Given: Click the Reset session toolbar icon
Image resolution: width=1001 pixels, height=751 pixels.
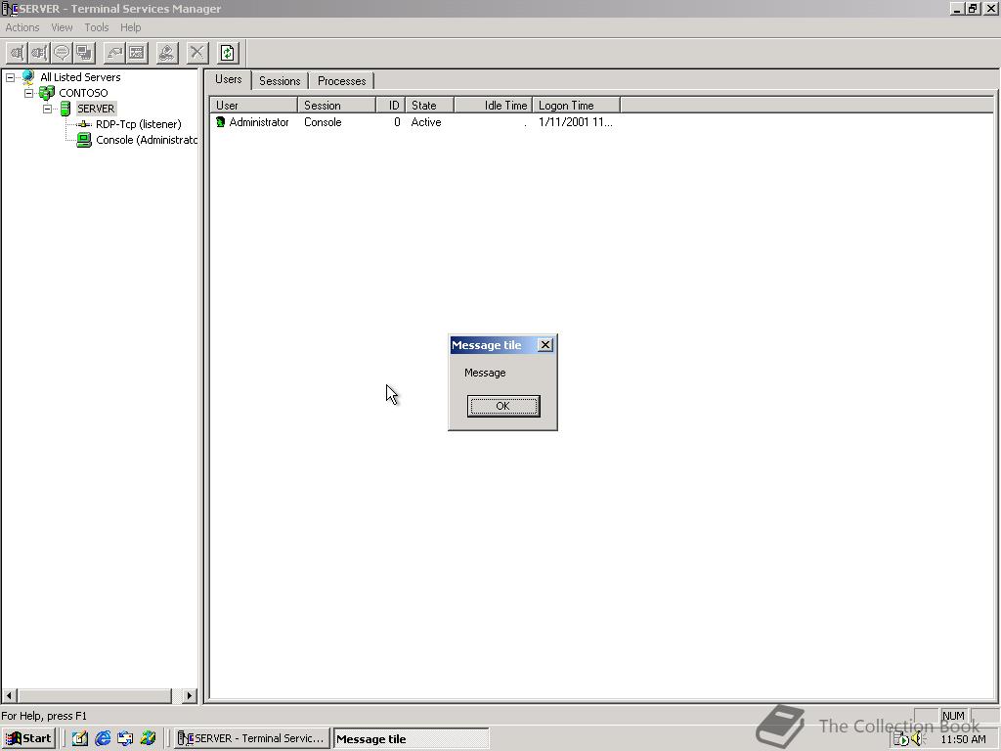Looking at the screenshot, I should pos(114,53).
